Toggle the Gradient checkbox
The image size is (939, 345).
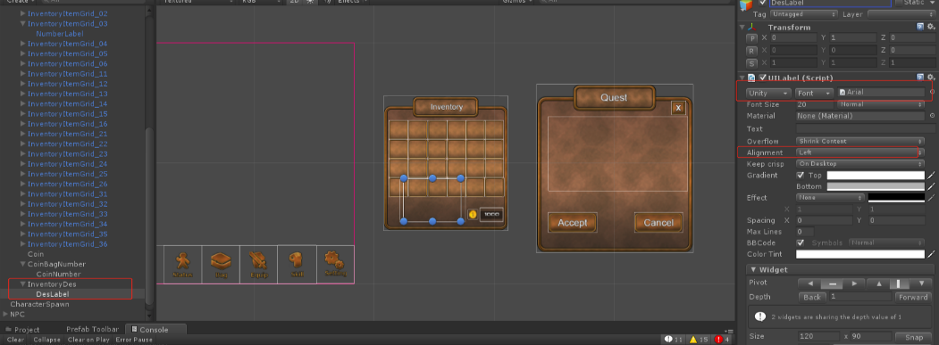tap(801, 176)
